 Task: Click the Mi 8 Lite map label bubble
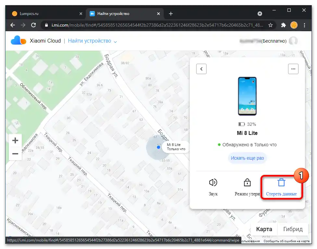176,147
